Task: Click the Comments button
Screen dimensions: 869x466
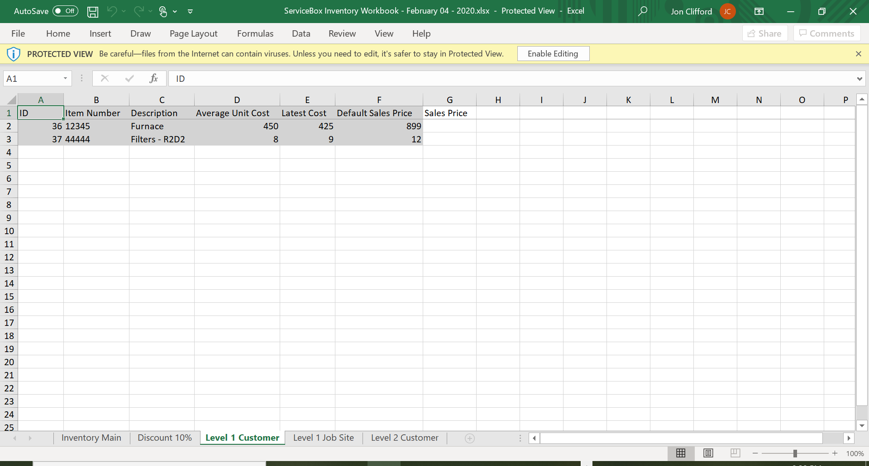Action: point(827,33)
